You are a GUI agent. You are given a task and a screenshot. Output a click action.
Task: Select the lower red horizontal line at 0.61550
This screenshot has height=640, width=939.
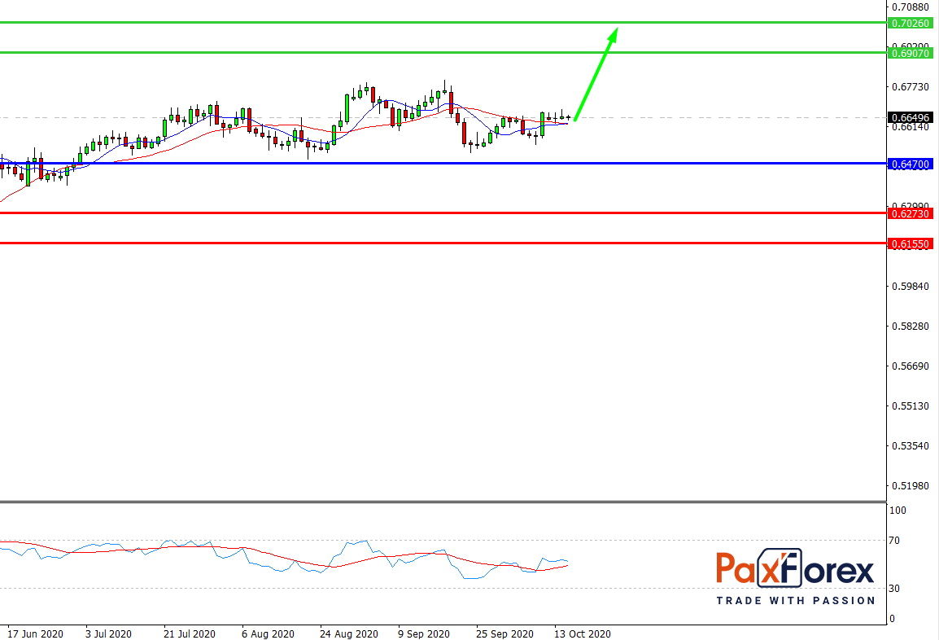coord(443,243)
